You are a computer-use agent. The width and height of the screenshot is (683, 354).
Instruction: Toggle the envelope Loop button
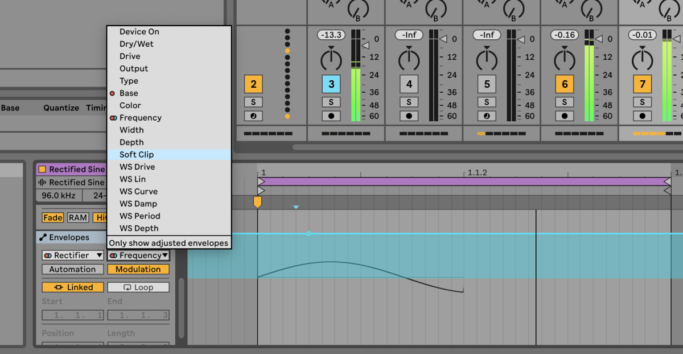(138, 287)
